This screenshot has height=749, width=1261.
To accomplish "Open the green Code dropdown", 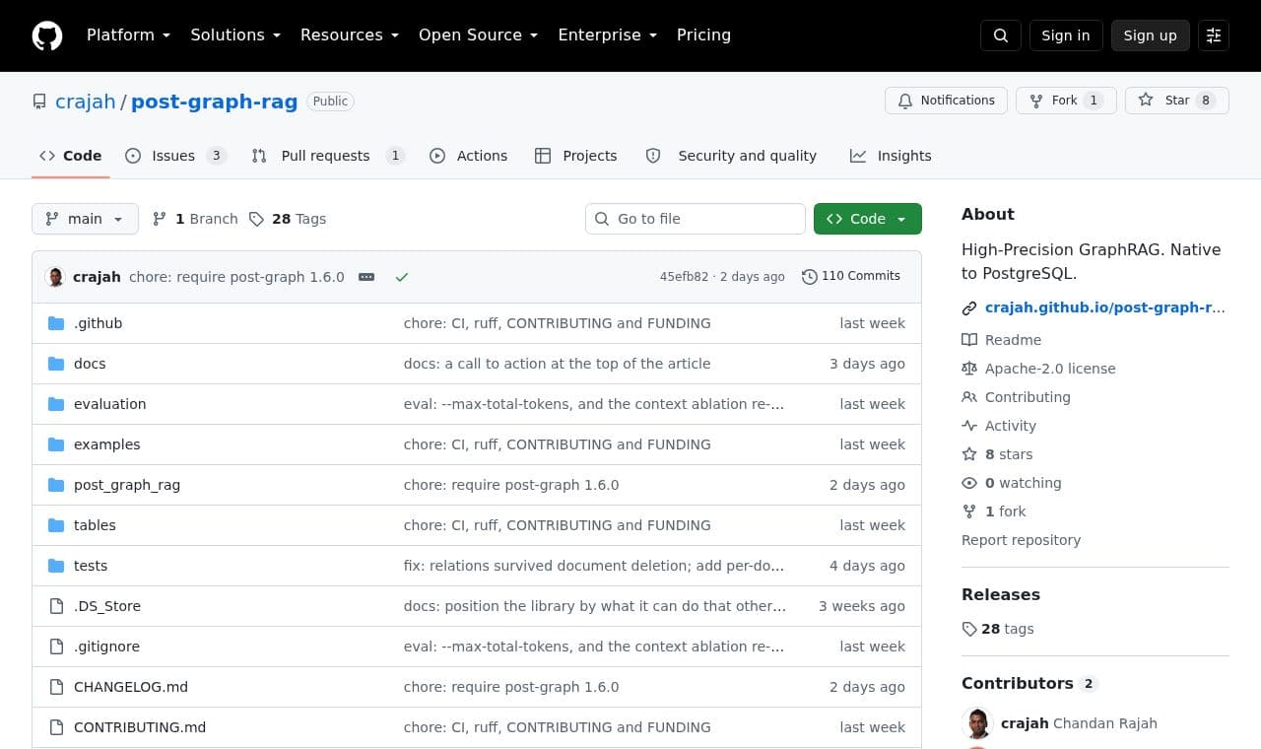I will [867, 219].
